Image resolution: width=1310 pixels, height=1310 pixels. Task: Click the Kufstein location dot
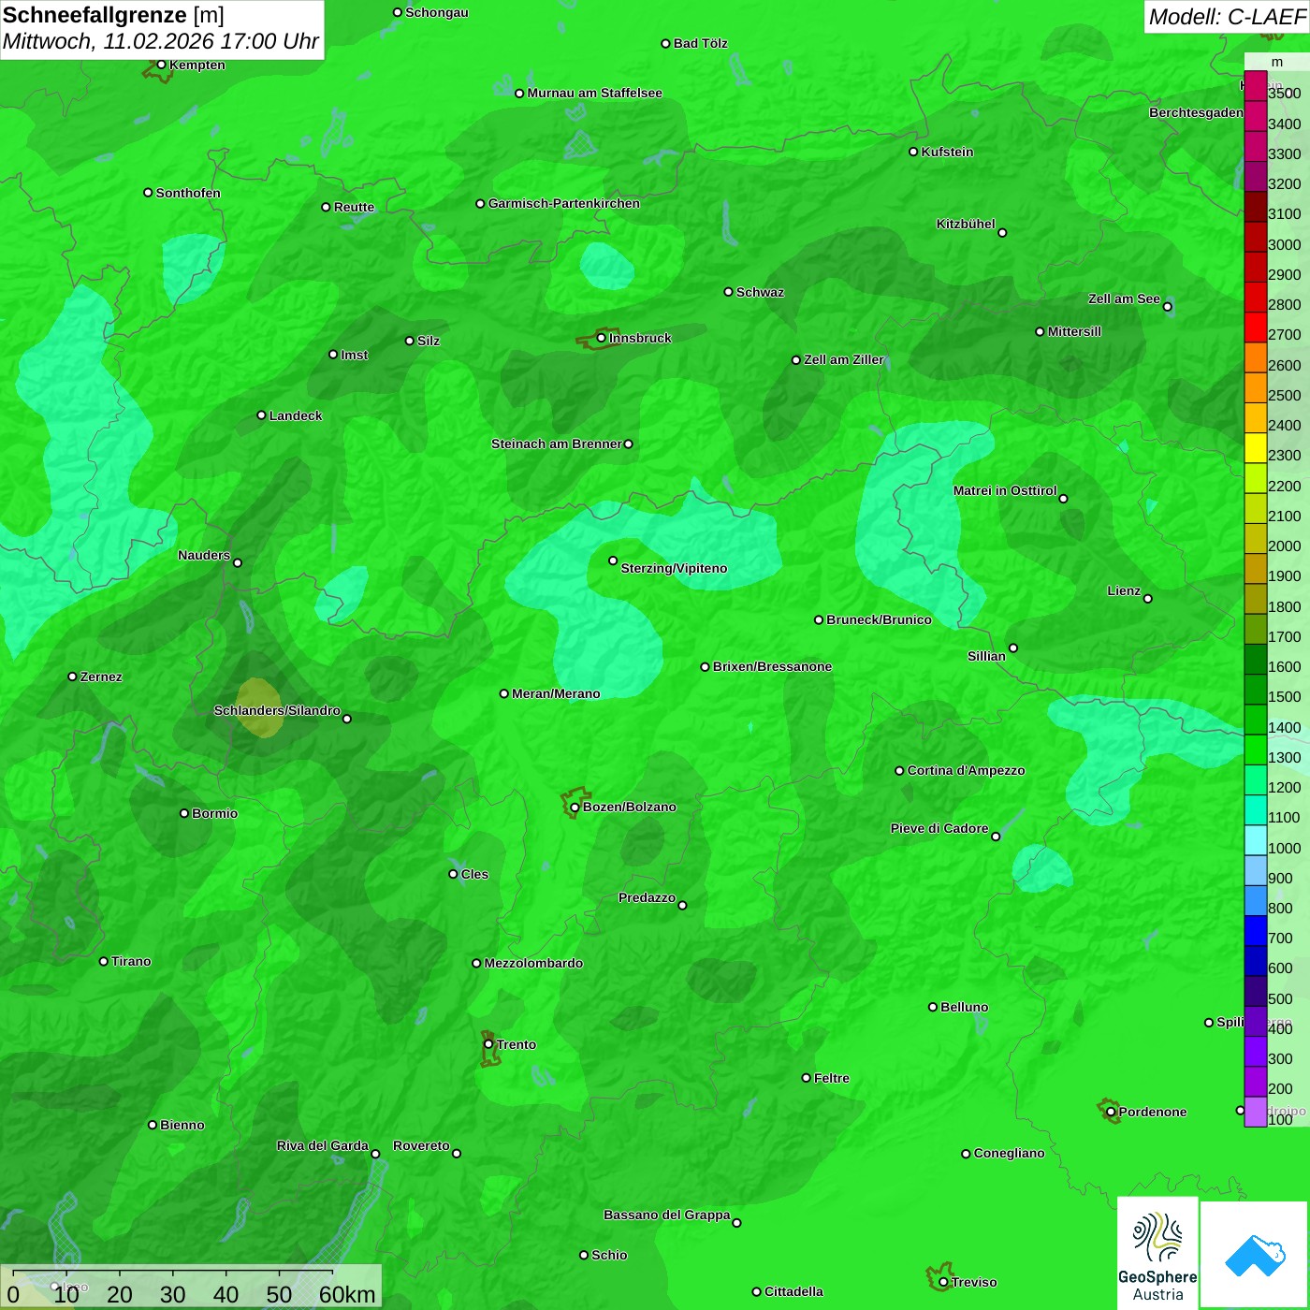913,152
